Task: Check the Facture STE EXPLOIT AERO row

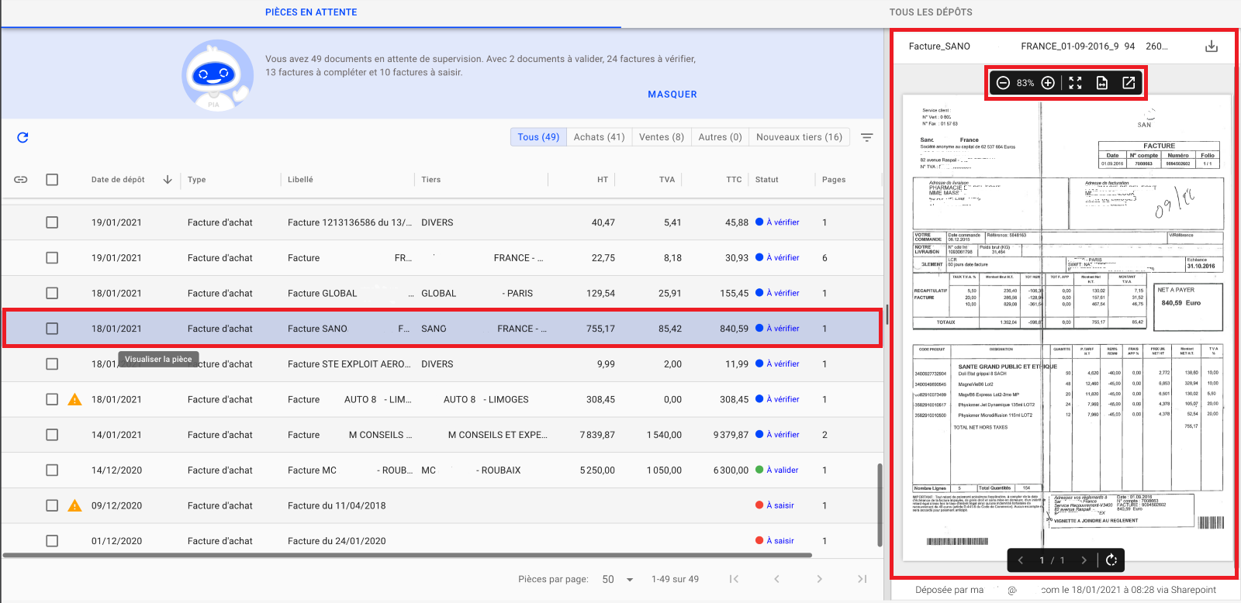Action: [52, 364]
